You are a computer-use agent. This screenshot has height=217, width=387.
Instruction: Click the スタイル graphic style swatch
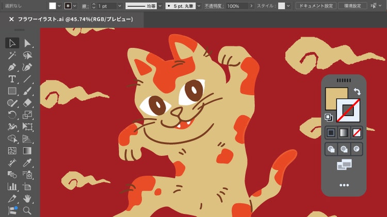[281, 6]
